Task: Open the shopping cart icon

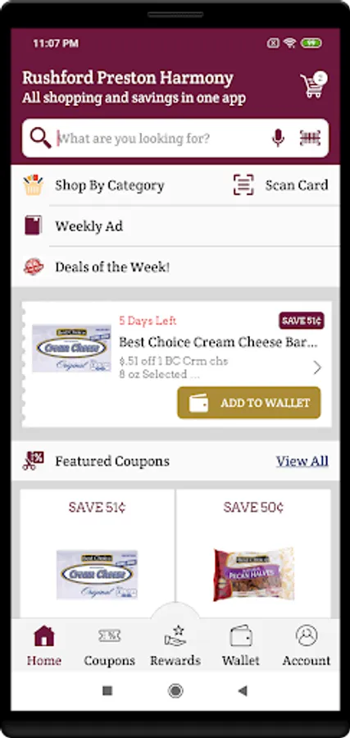Action: tap(313, 85)
